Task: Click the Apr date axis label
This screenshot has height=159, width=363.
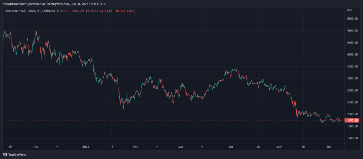Action: click(x=231, y=147)
